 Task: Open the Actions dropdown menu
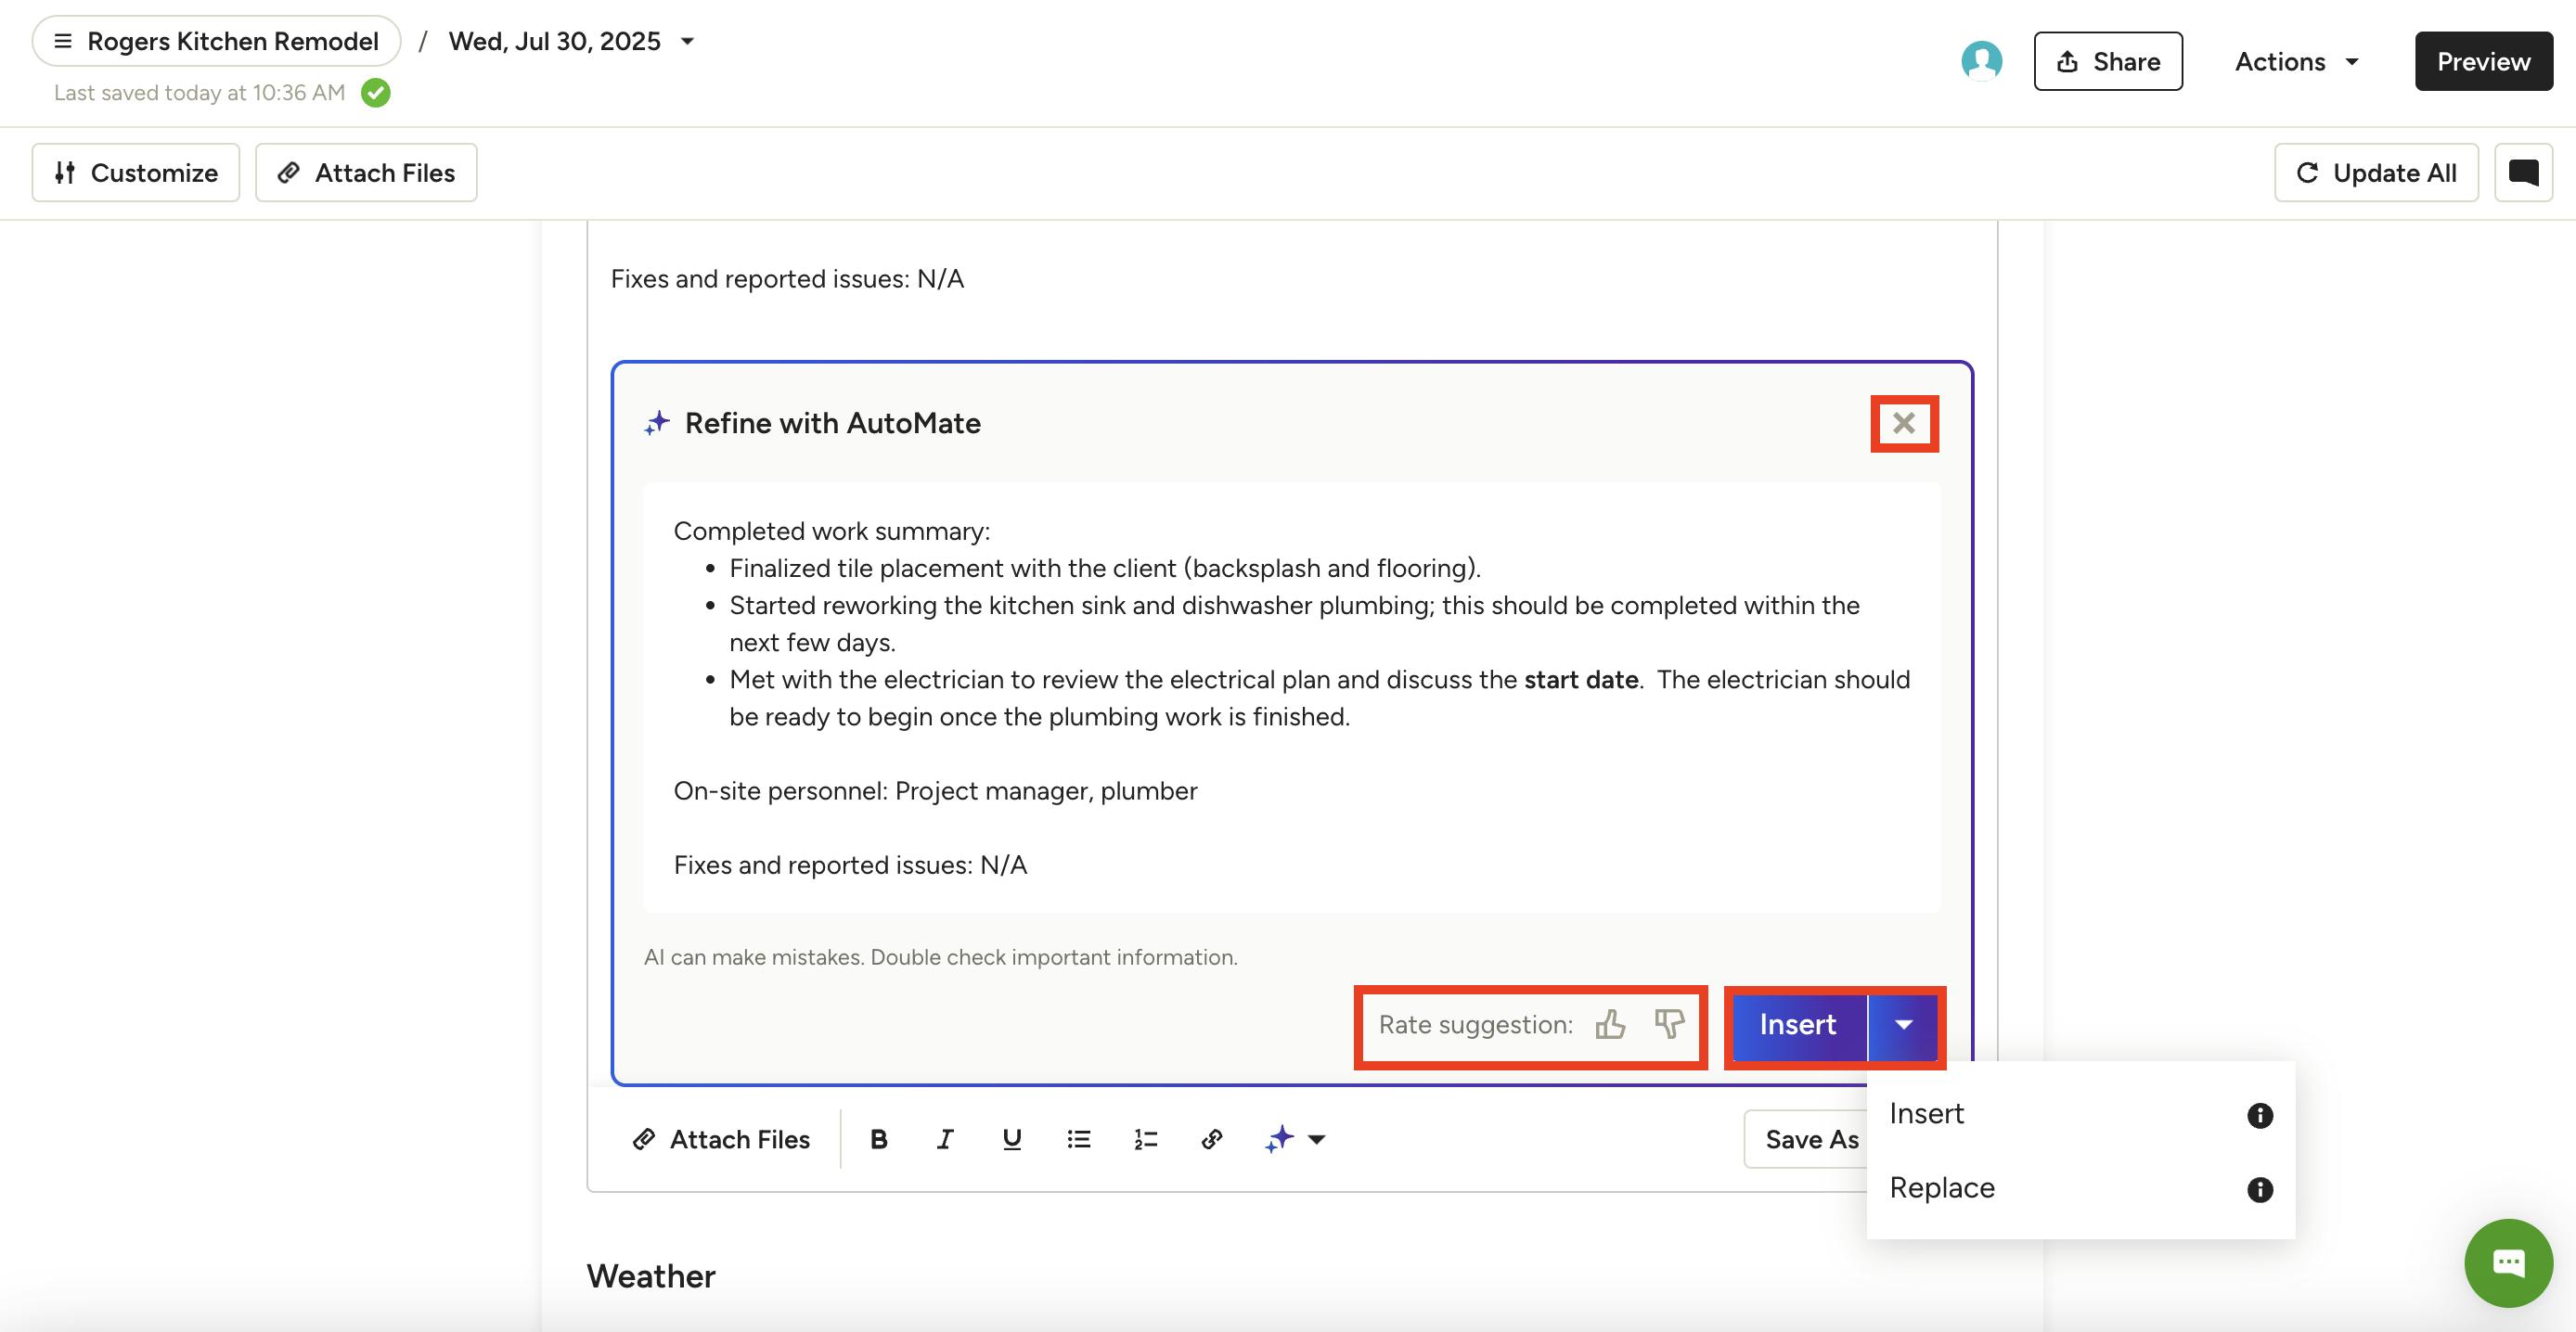tap(2297, 62)
